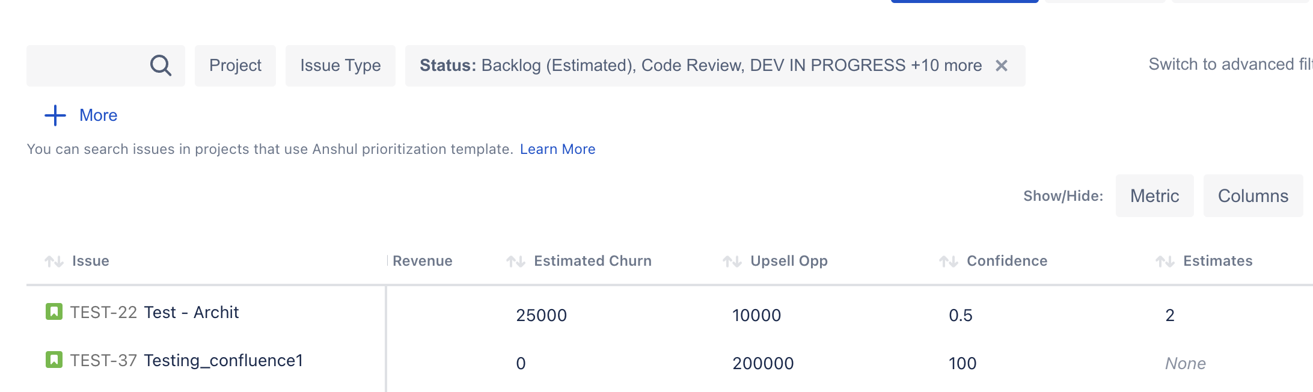
Task: Open the Issue Type filter dropdown
Action: click(340, 65)
